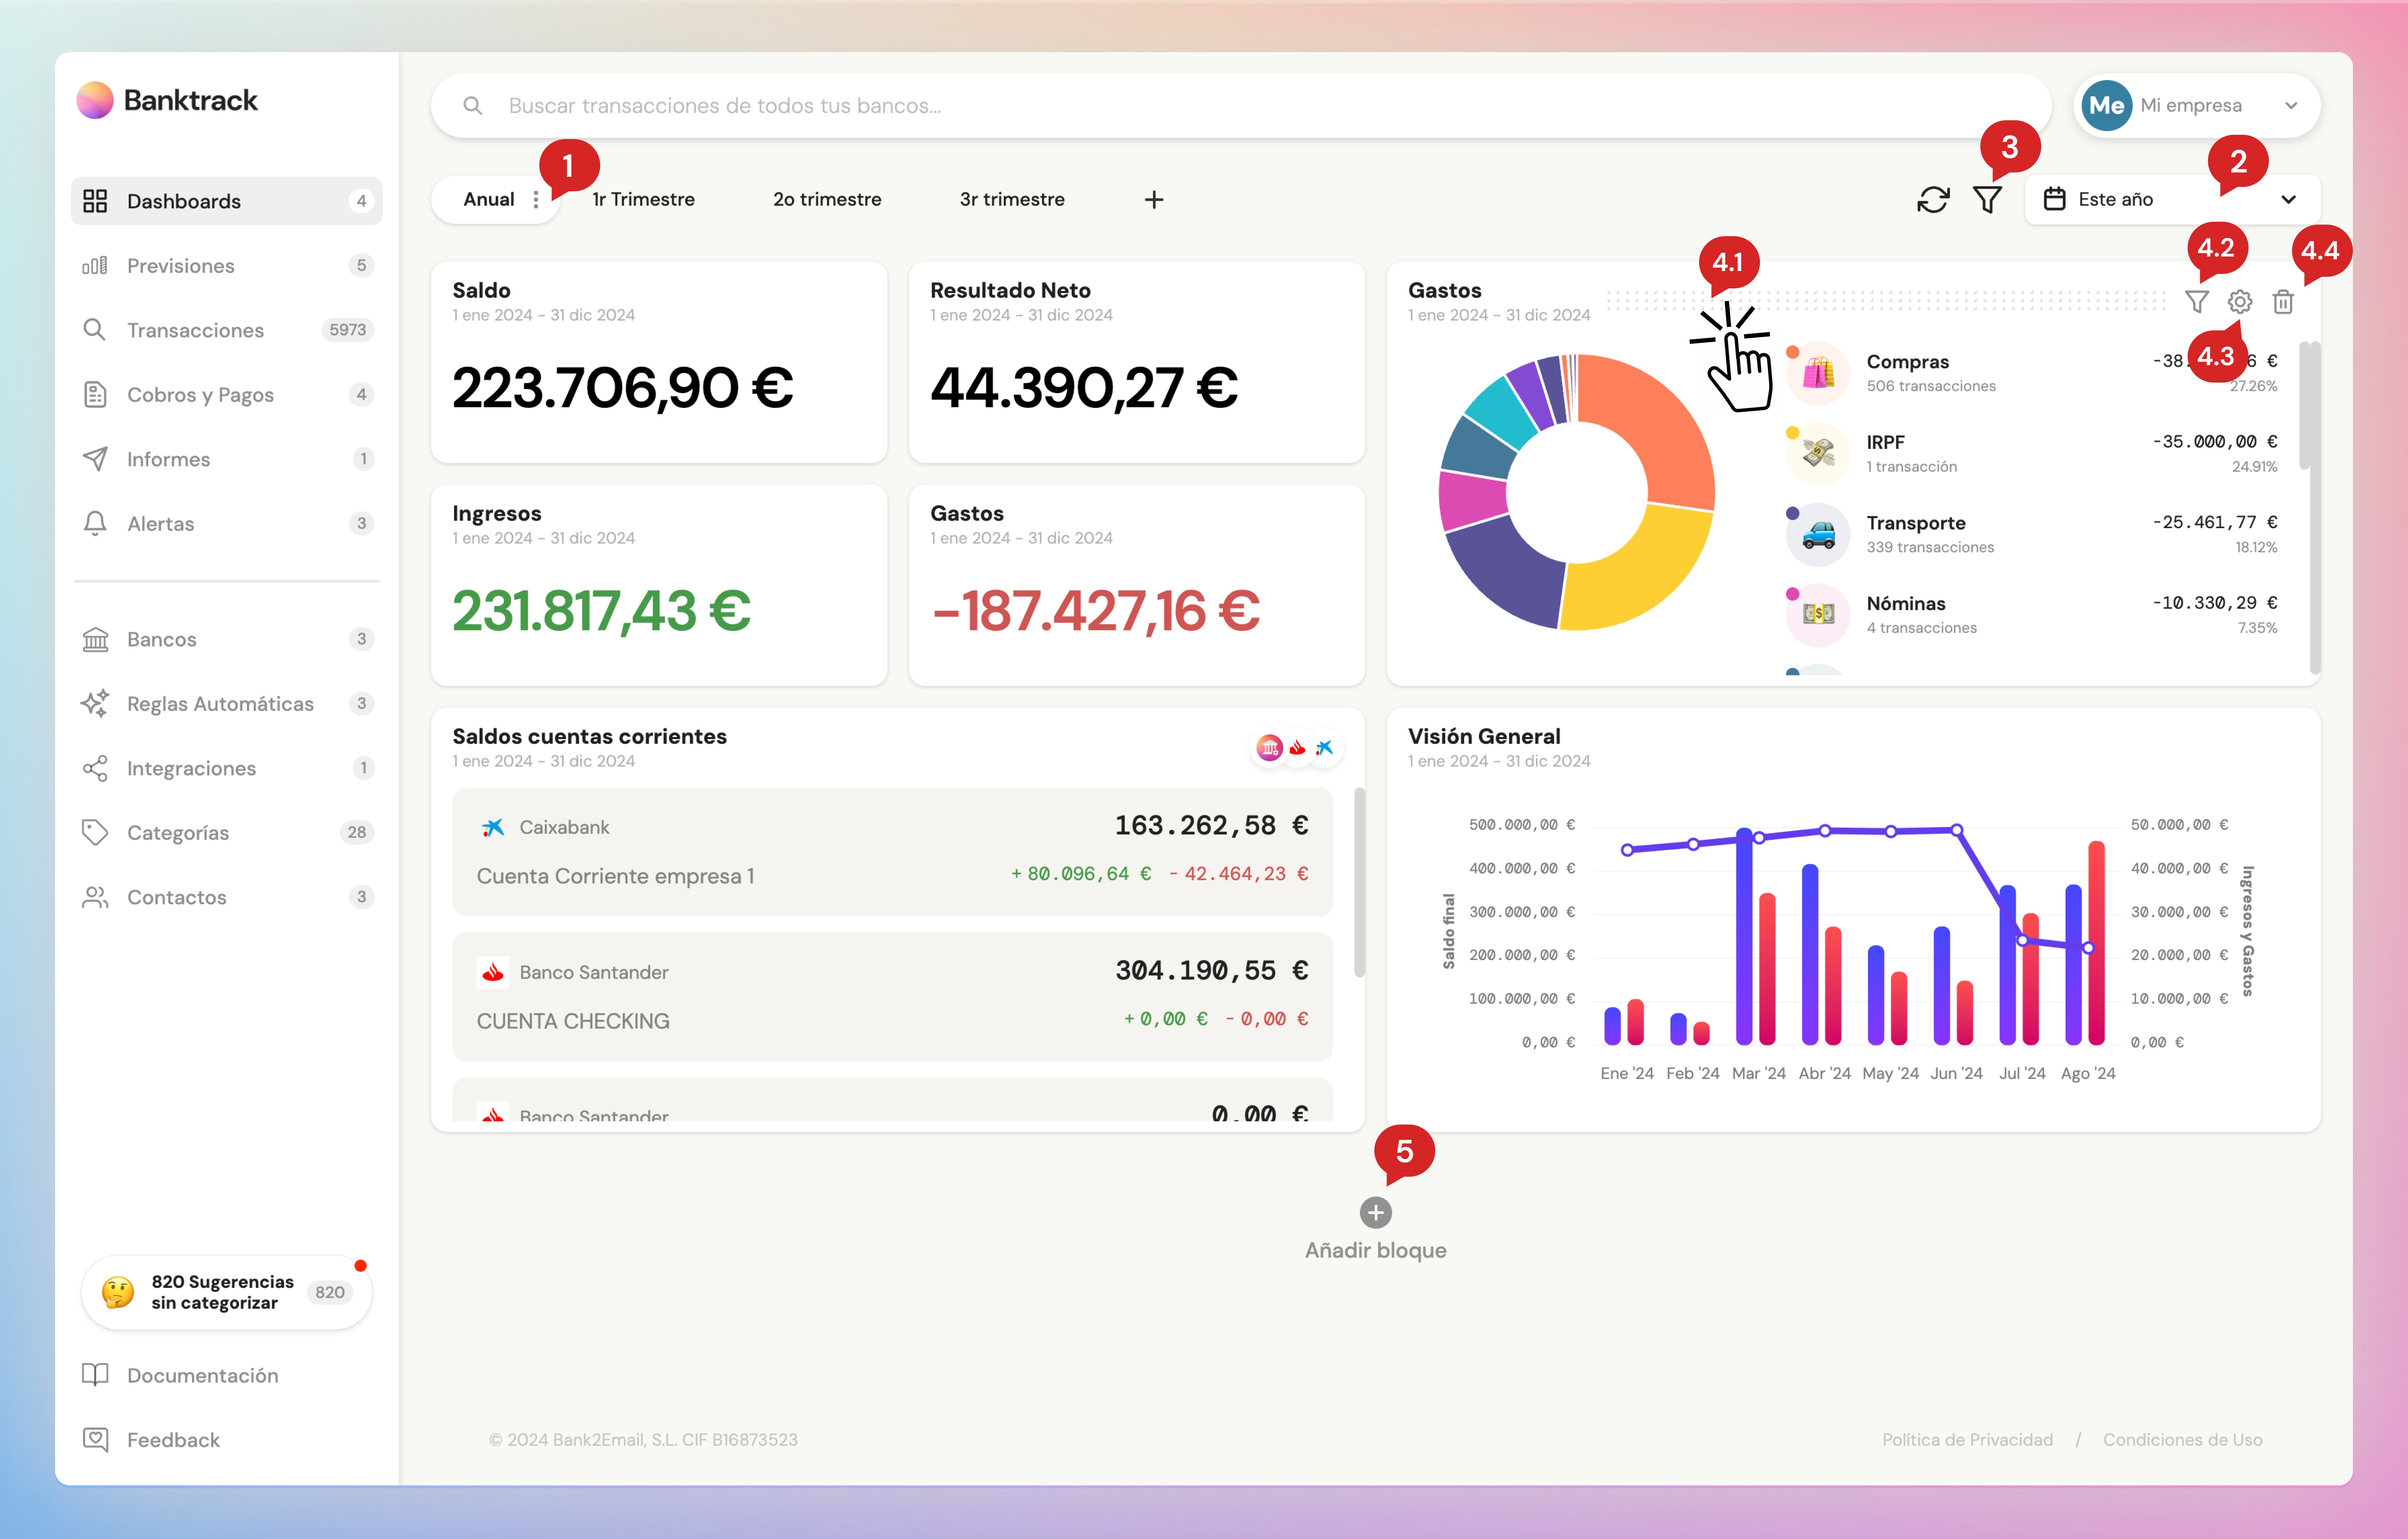Select Previsiones in the left sidebar
This screenshot has height=1539, width=2408.
[x=180, y=265]
